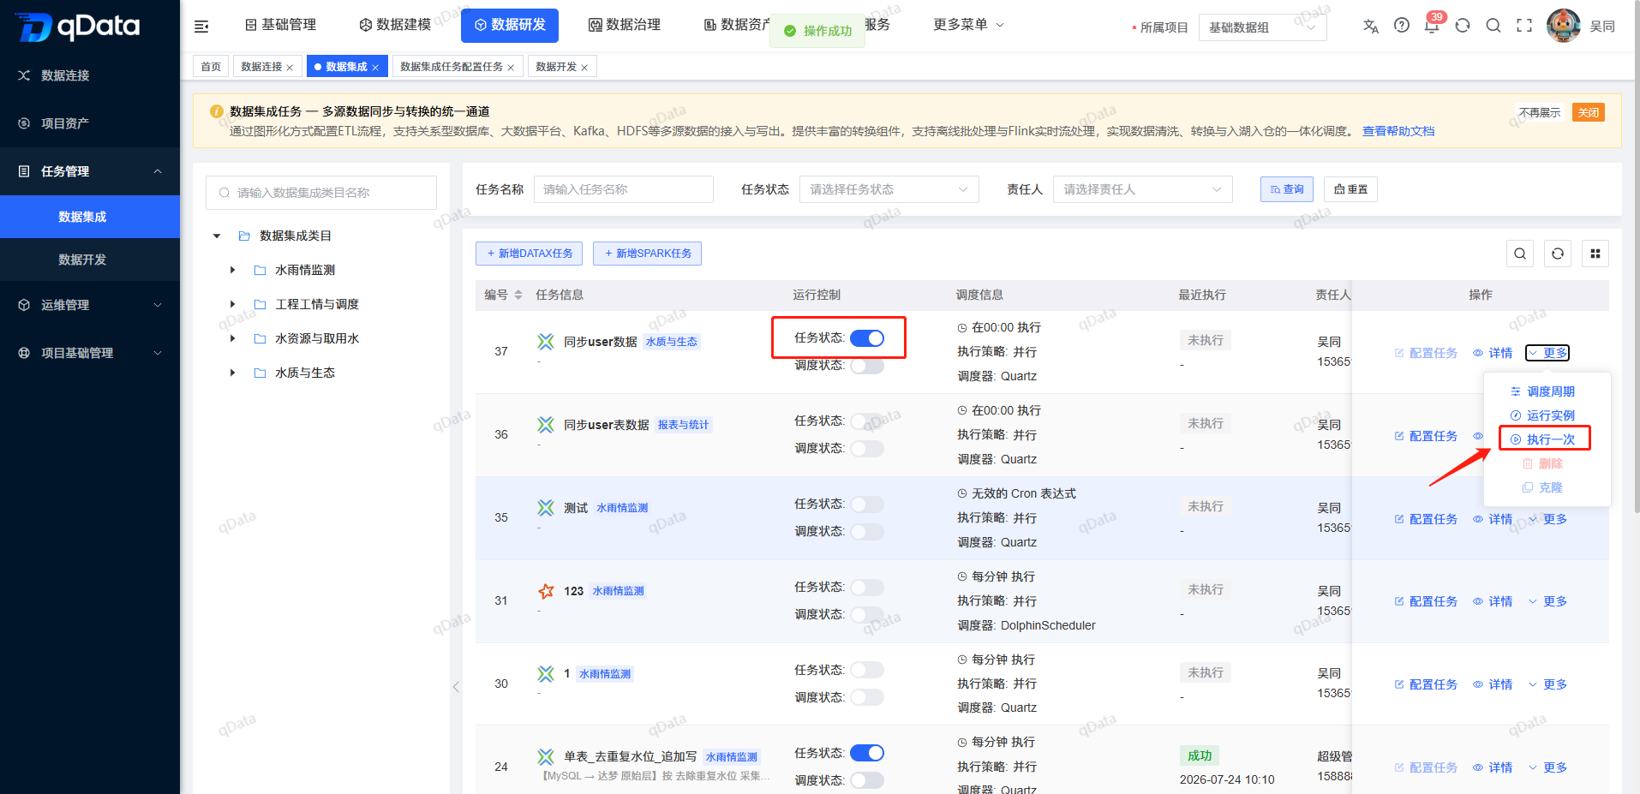This screenshot has height=794, width=1640.
Task: Select 执行一次 from the dropdown menu
Action: coord(1542,439)
